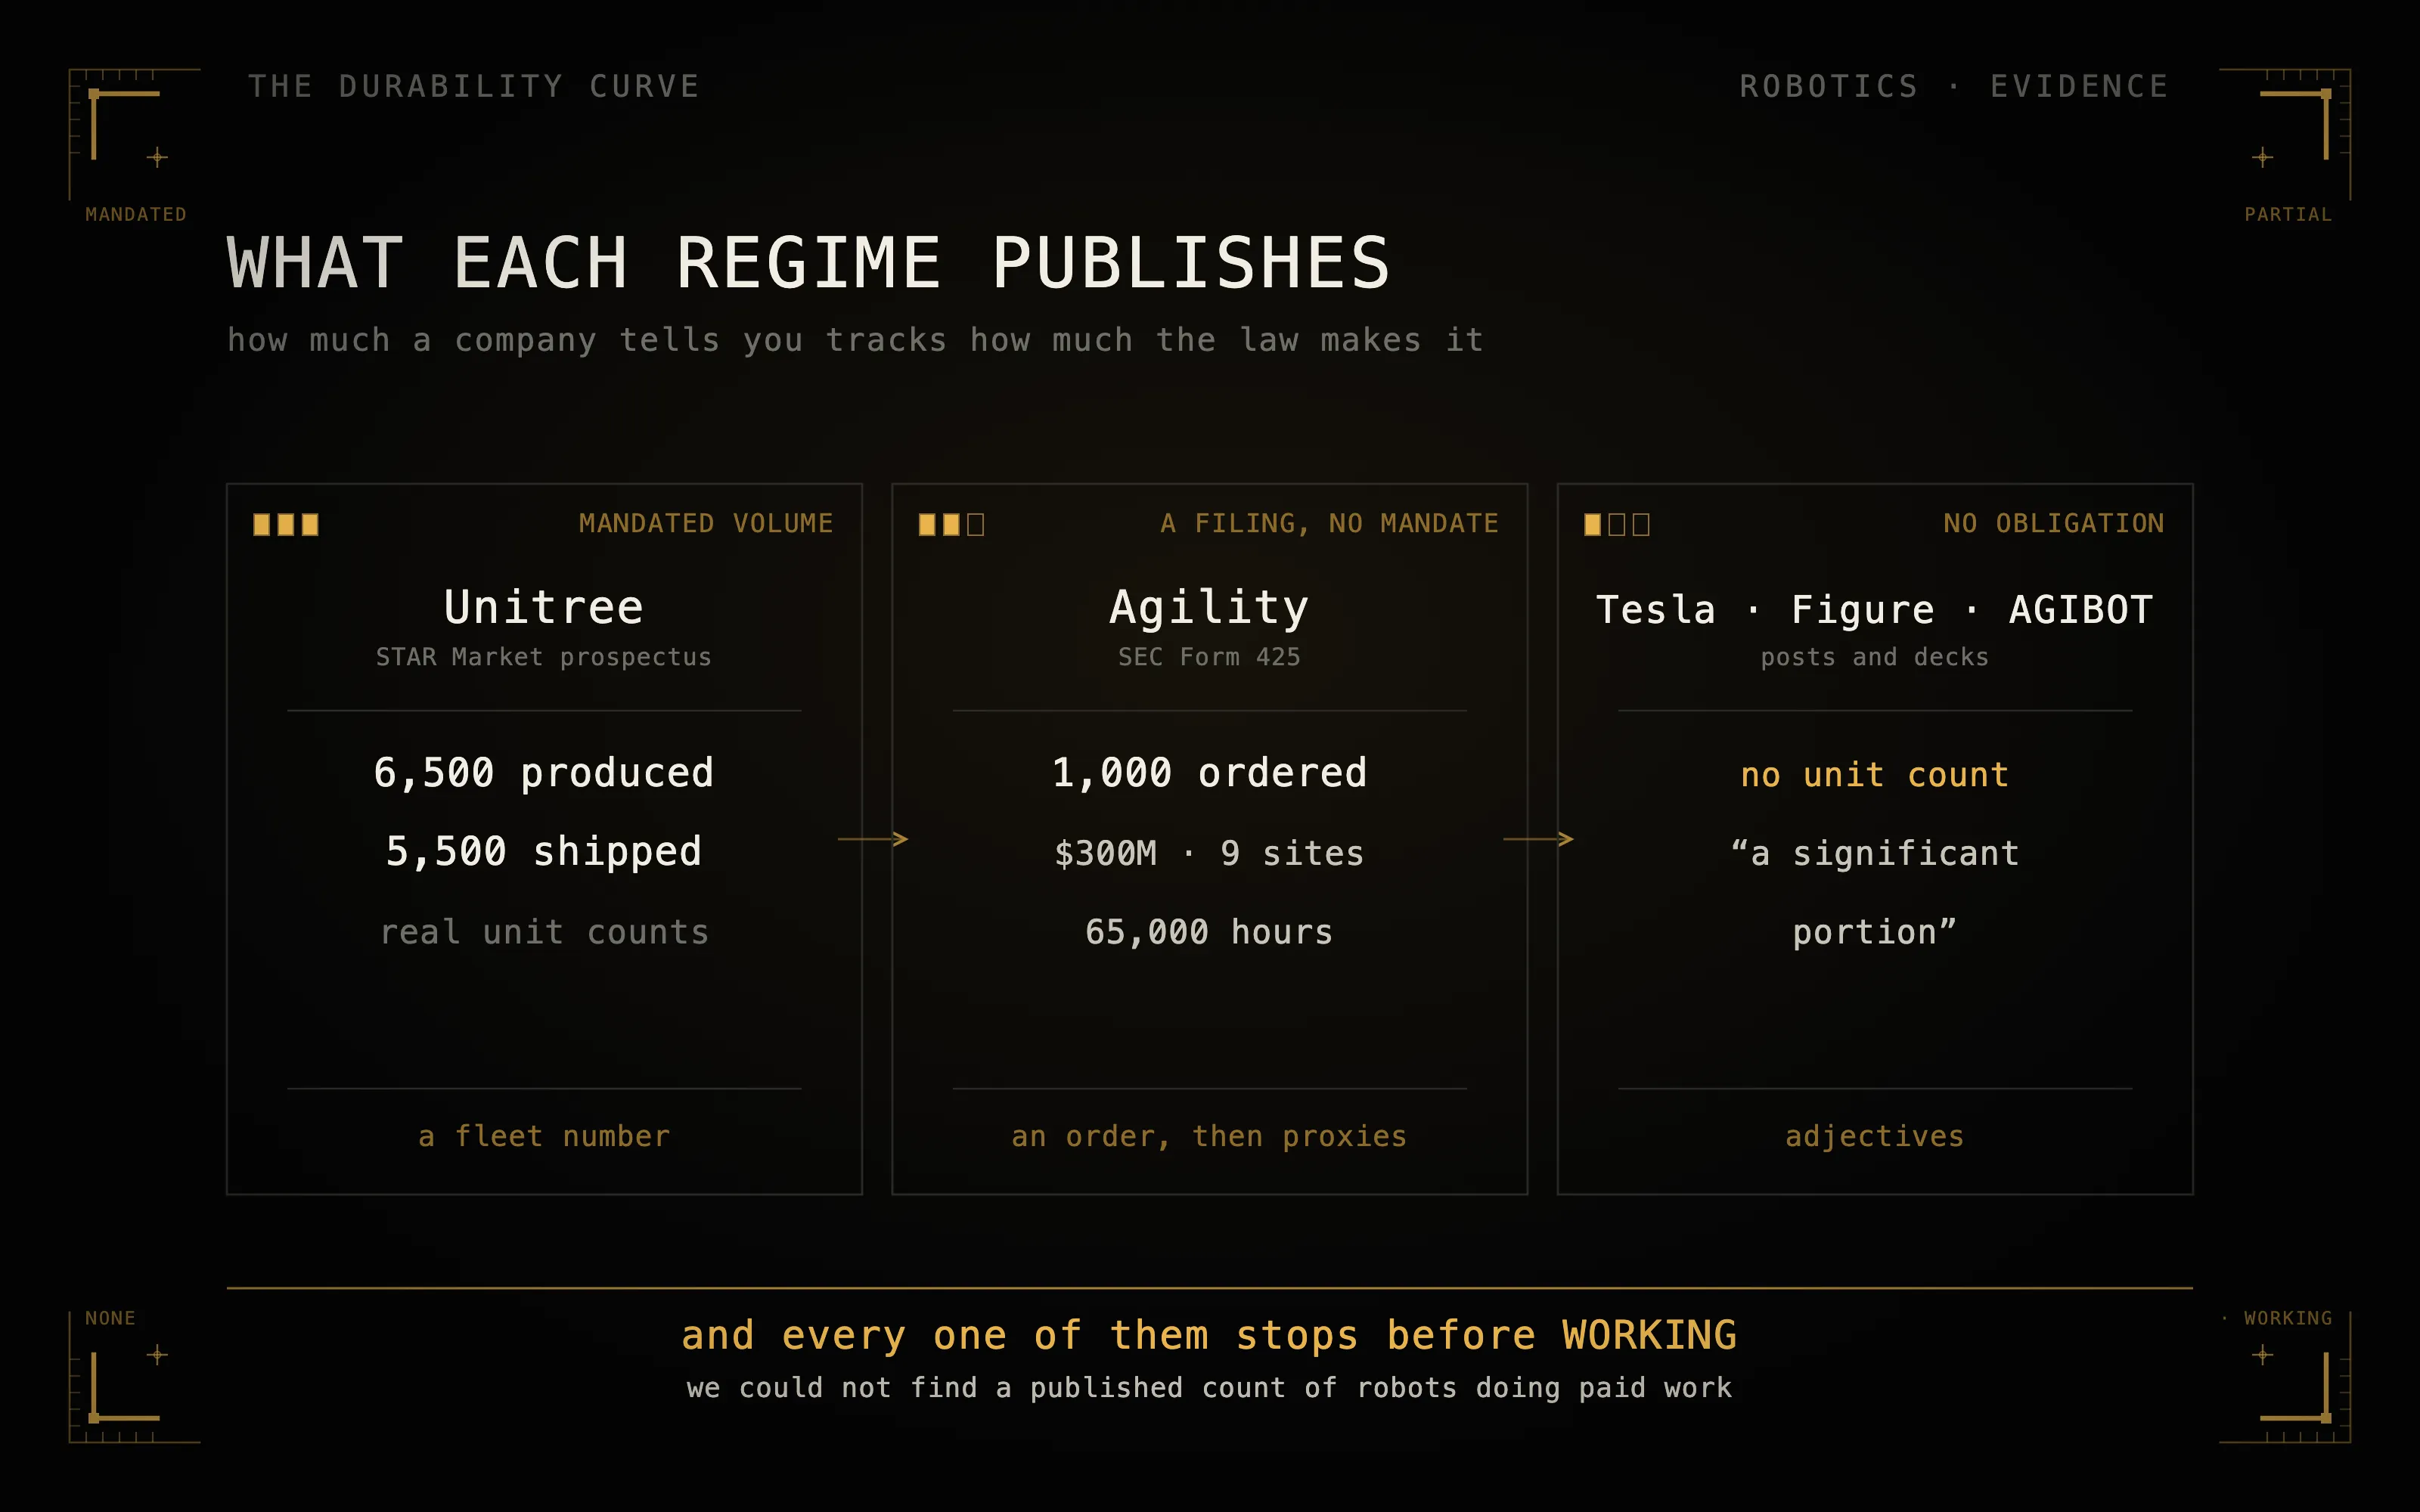Click the arrow between Unitree and Agility cards
The height and width of the screenshot is (1512, 2420).
873,839
